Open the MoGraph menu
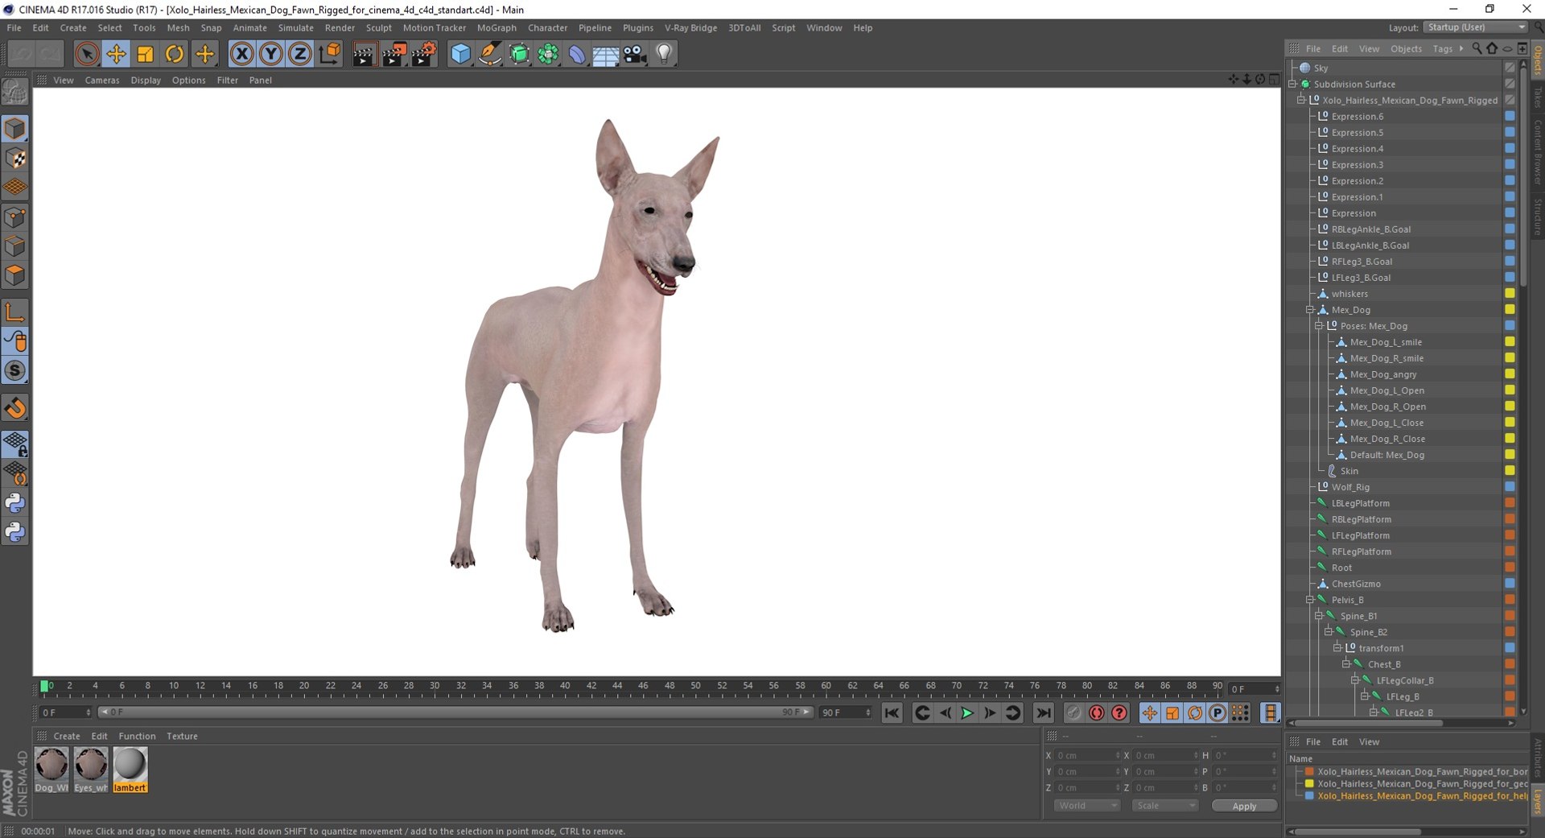The image size is (1545, 838). click(x=496, y=27)
